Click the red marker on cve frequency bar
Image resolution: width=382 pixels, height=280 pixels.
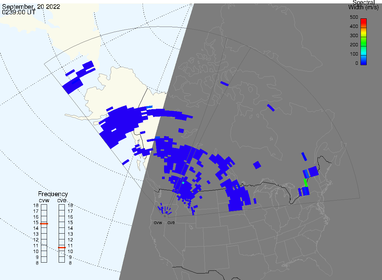coord(62,248)
